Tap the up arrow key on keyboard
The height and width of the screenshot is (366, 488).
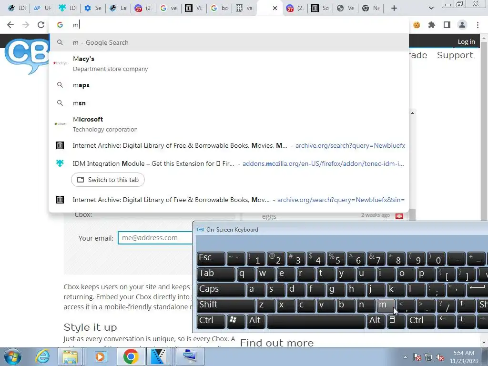pos(466,305)
